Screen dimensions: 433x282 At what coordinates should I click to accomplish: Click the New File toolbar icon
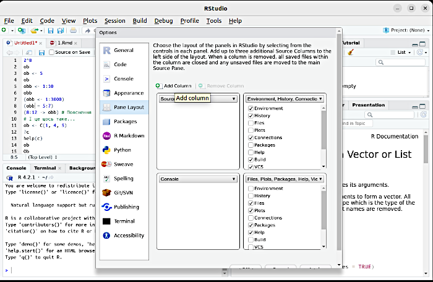4,30
